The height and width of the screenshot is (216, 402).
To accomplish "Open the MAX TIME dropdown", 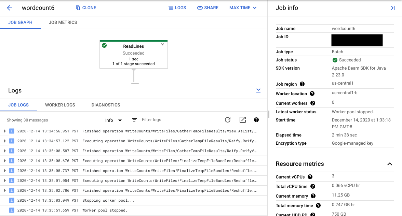I will pos(243,8).
